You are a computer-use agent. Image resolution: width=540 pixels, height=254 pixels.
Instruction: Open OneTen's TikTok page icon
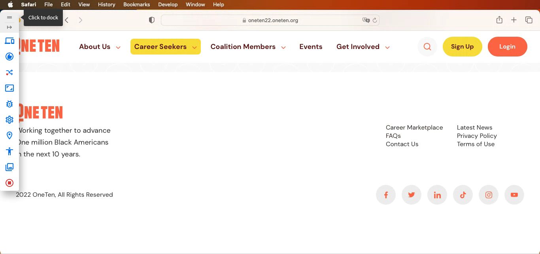tap(463, 195)
